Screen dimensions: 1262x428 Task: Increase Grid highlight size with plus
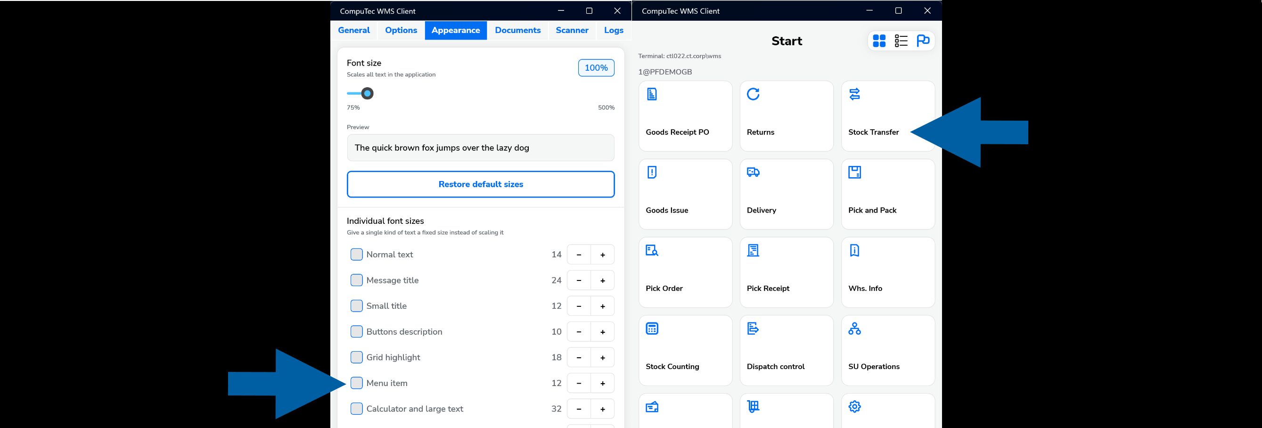point(603,357)
